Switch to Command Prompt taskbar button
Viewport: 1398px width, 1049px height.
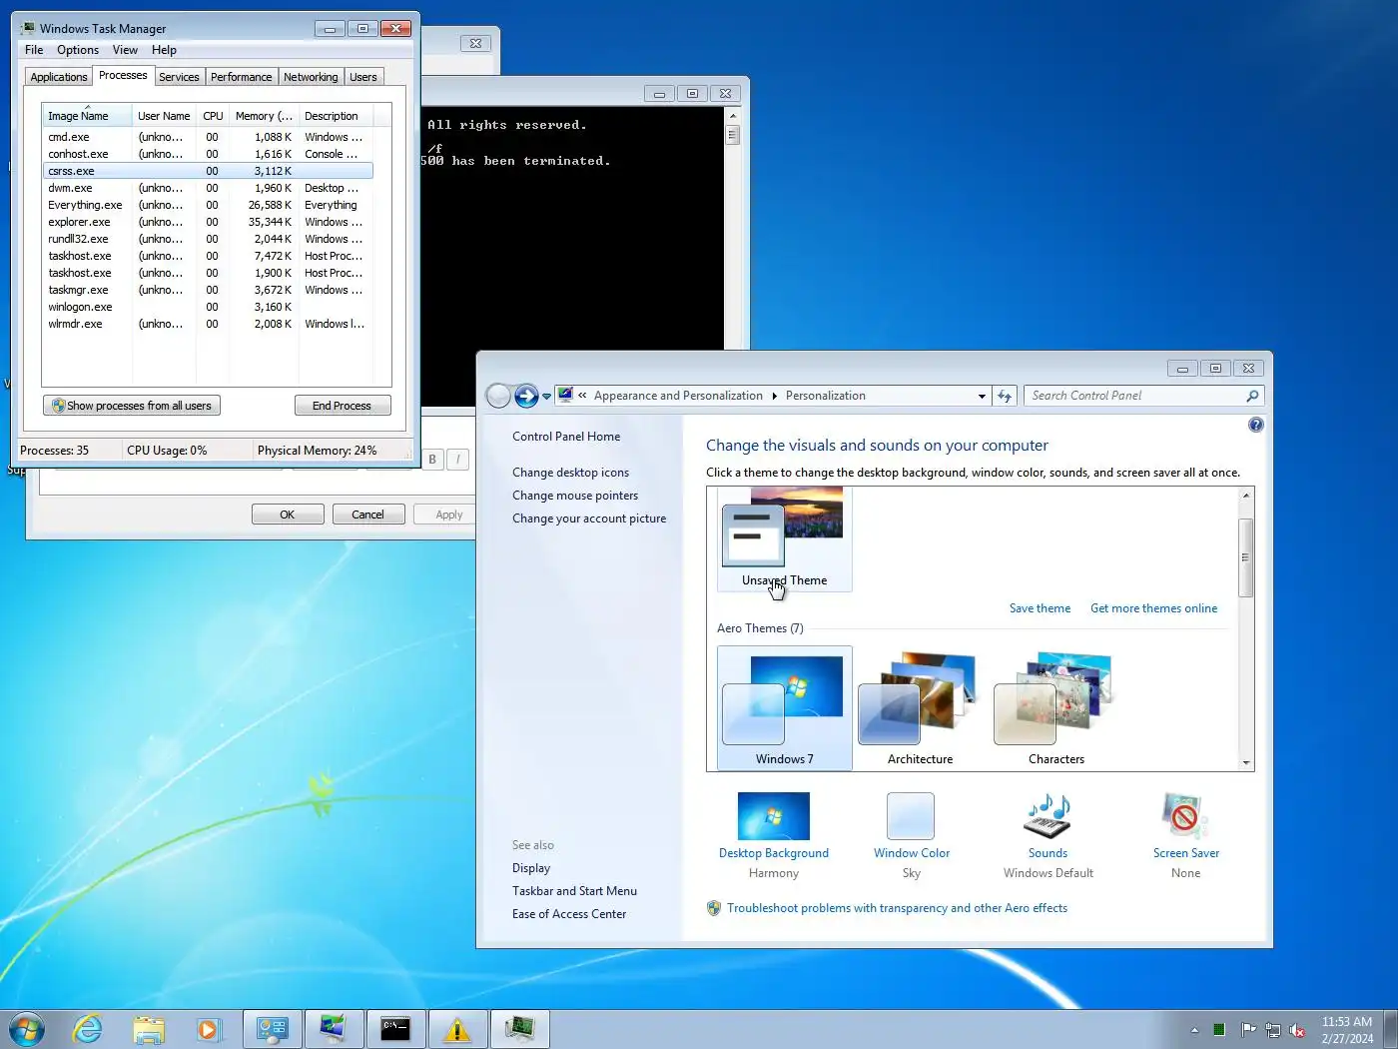(x=395, y=1029)
